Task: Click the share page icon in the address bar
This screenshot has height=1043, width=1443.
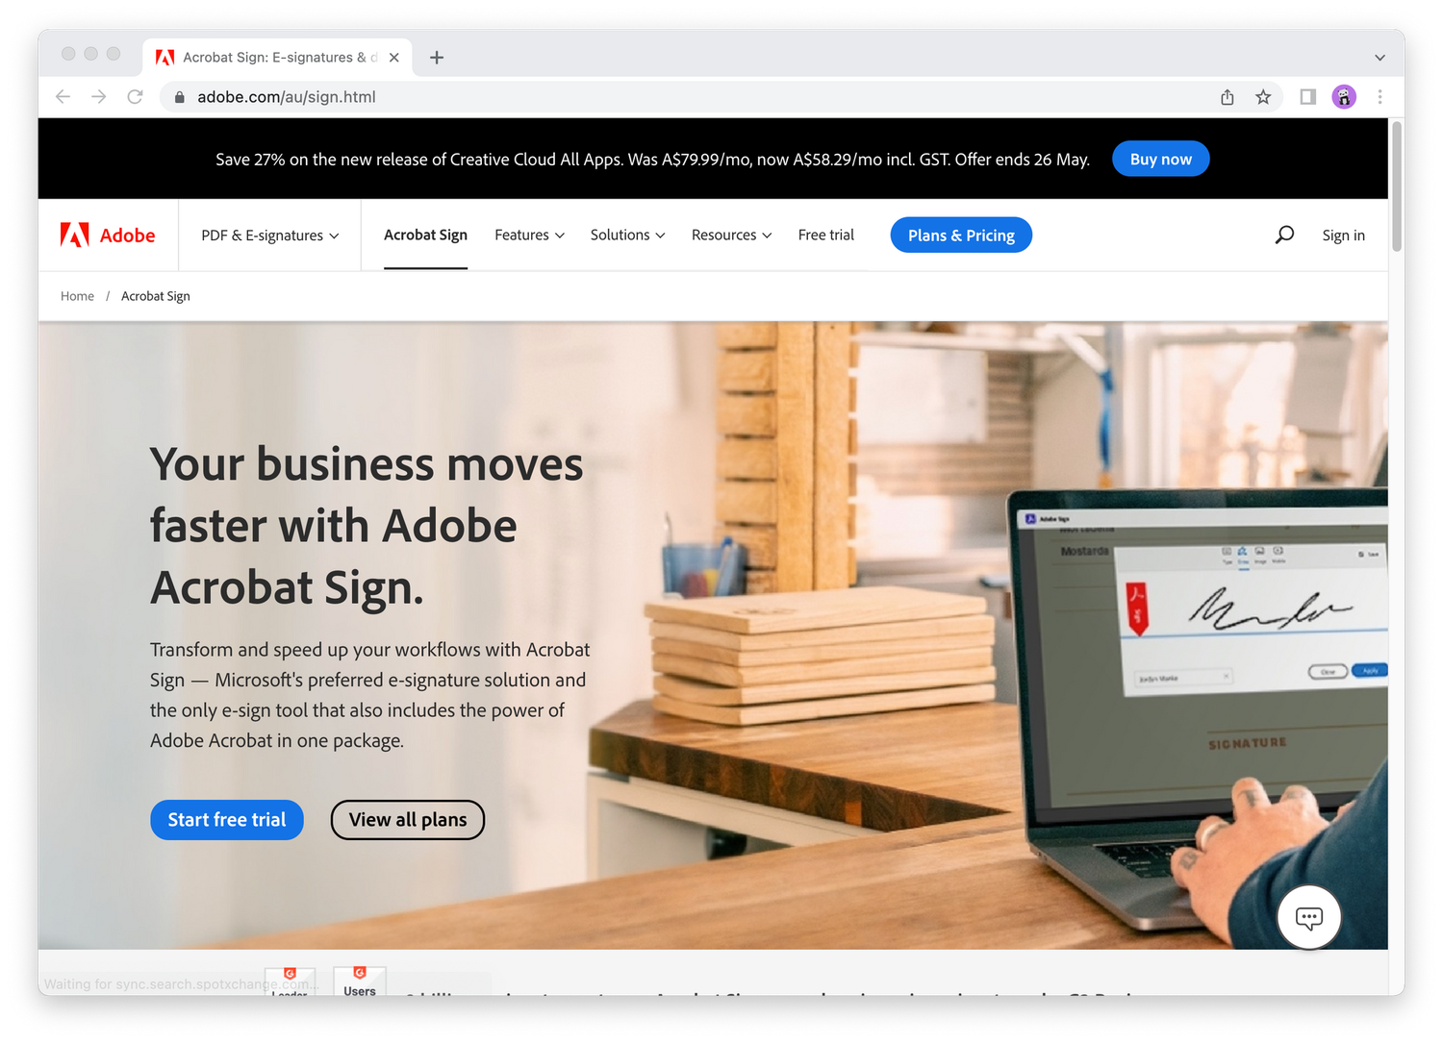Action: 1228,97
